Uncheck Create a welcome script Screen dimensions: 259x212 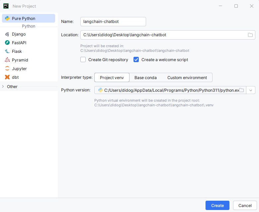pos(136,59)
